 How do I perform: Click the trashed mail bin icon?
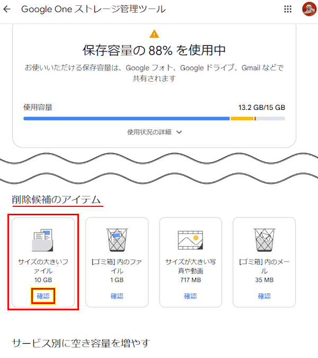click(264, 240)
